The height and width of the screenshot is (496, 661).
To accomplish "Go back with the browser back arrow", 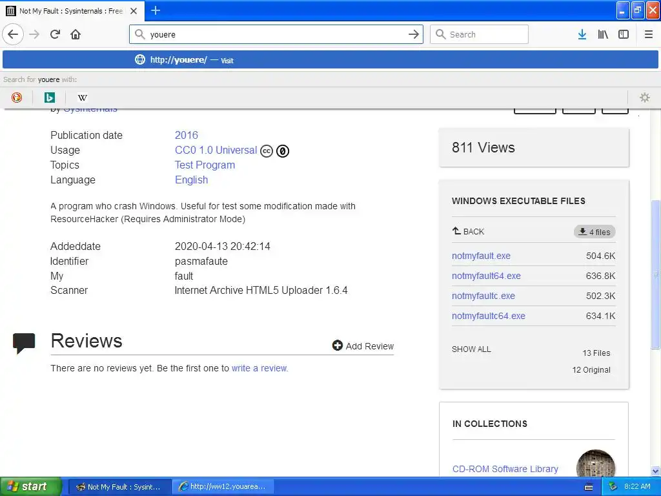I will click(13, 34).
